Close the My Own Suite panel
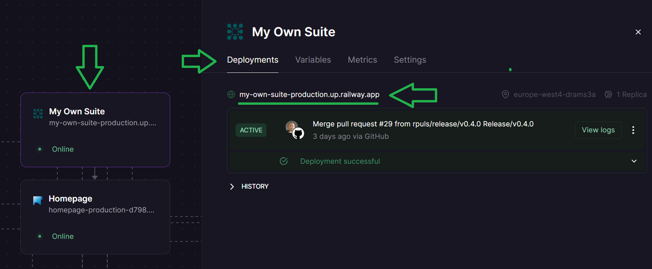This screenshot has width=652, height=269. 638,32
